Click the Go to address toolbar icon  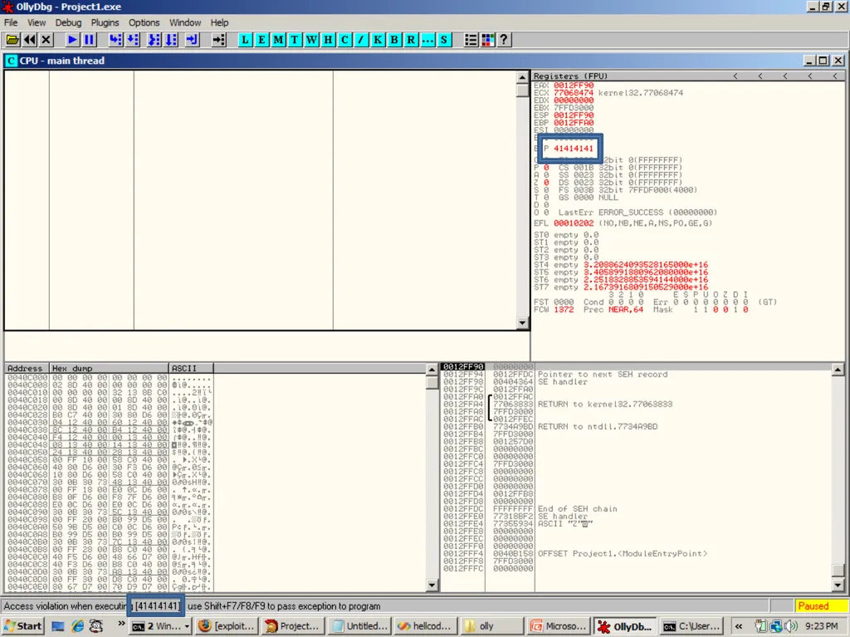point(218,40)
